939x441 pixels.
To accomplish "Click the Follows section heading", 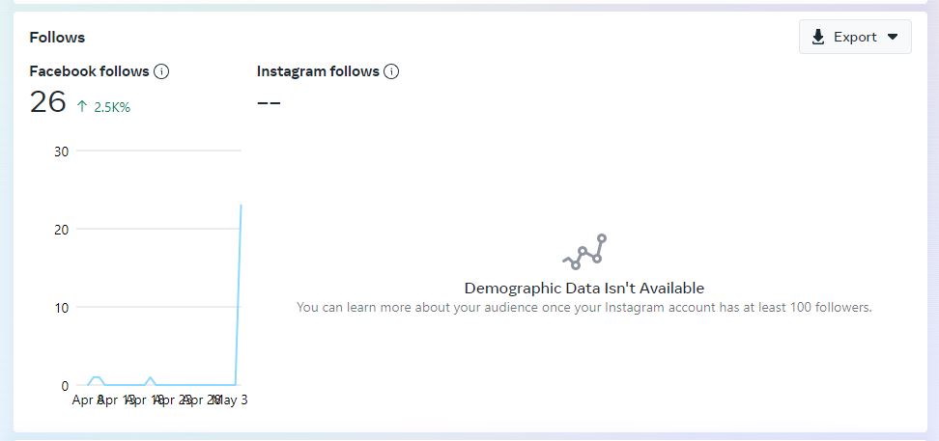I will pyautogui.click(x=57, y=37).
